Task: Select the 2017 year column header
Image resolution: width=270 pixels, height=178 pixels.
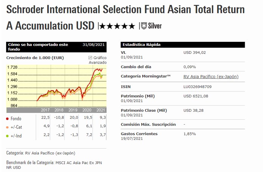Action: click(x=45, y=110)
